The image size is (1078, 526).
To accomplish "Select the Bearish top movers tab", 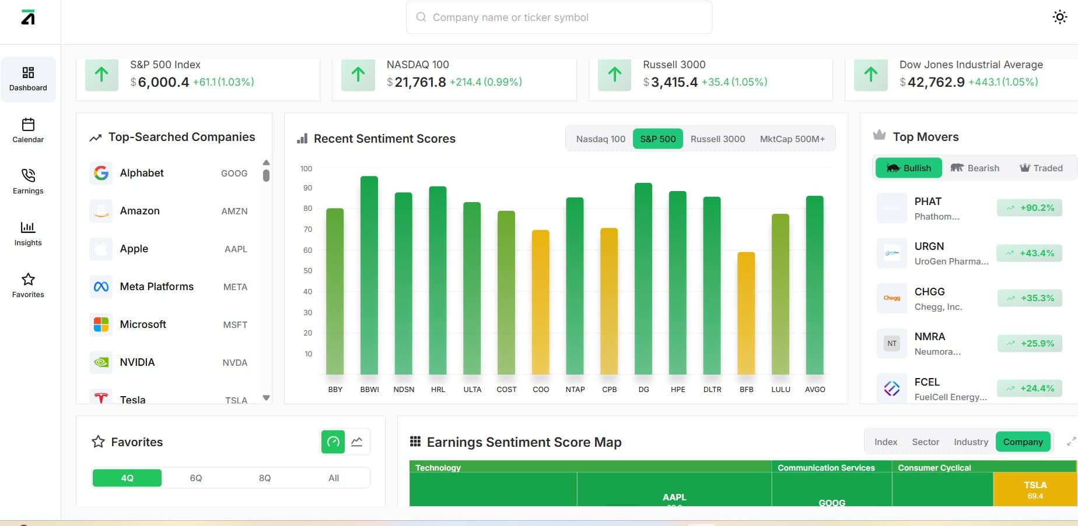I will click(975, 168).
